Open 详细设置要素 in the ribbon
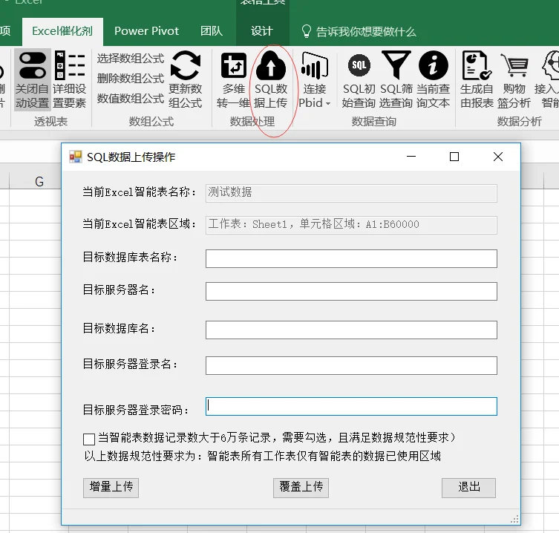This screenshot has height=533, width=559. pyautogui.click(x=70, y=80)
